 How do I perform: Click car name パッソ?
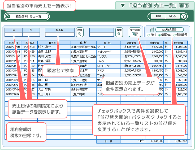tap(101, 61)
